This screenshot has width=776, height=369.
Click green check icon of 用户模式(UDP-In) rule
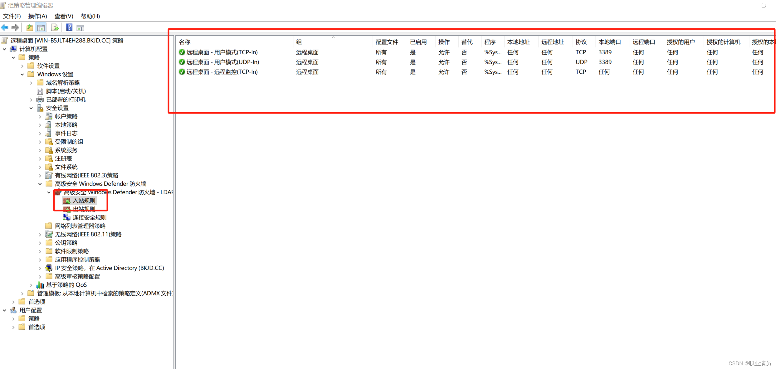182,62
